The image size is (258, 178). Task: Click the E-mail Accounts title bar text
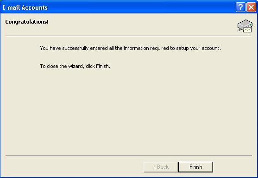pyautogui.click(x=25, y=7)
